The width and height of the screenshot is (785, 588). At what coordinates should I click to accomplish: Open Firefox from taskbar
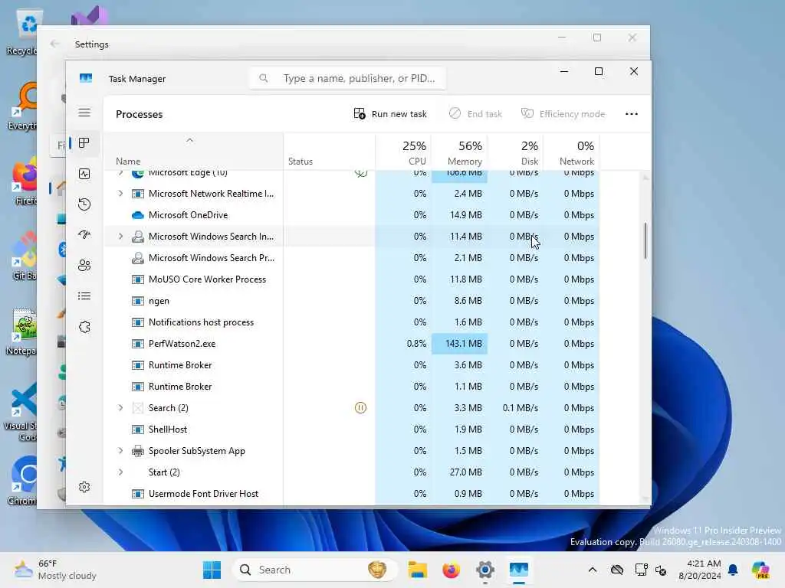451,570
